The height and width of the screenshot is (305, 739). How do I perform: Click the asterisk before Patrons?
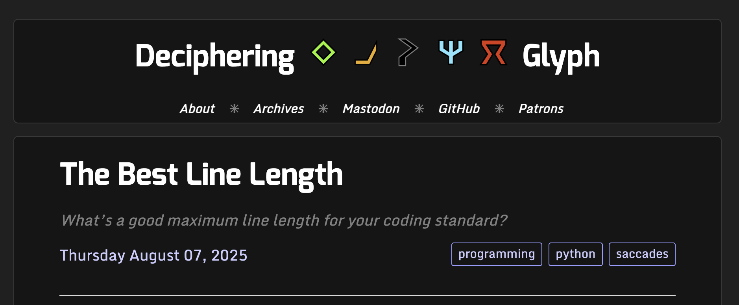pyautogui.click(x=499, y=108)
